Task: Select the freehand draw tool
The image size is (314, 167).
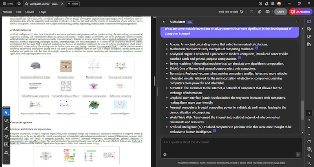Action: click(6, 136)
